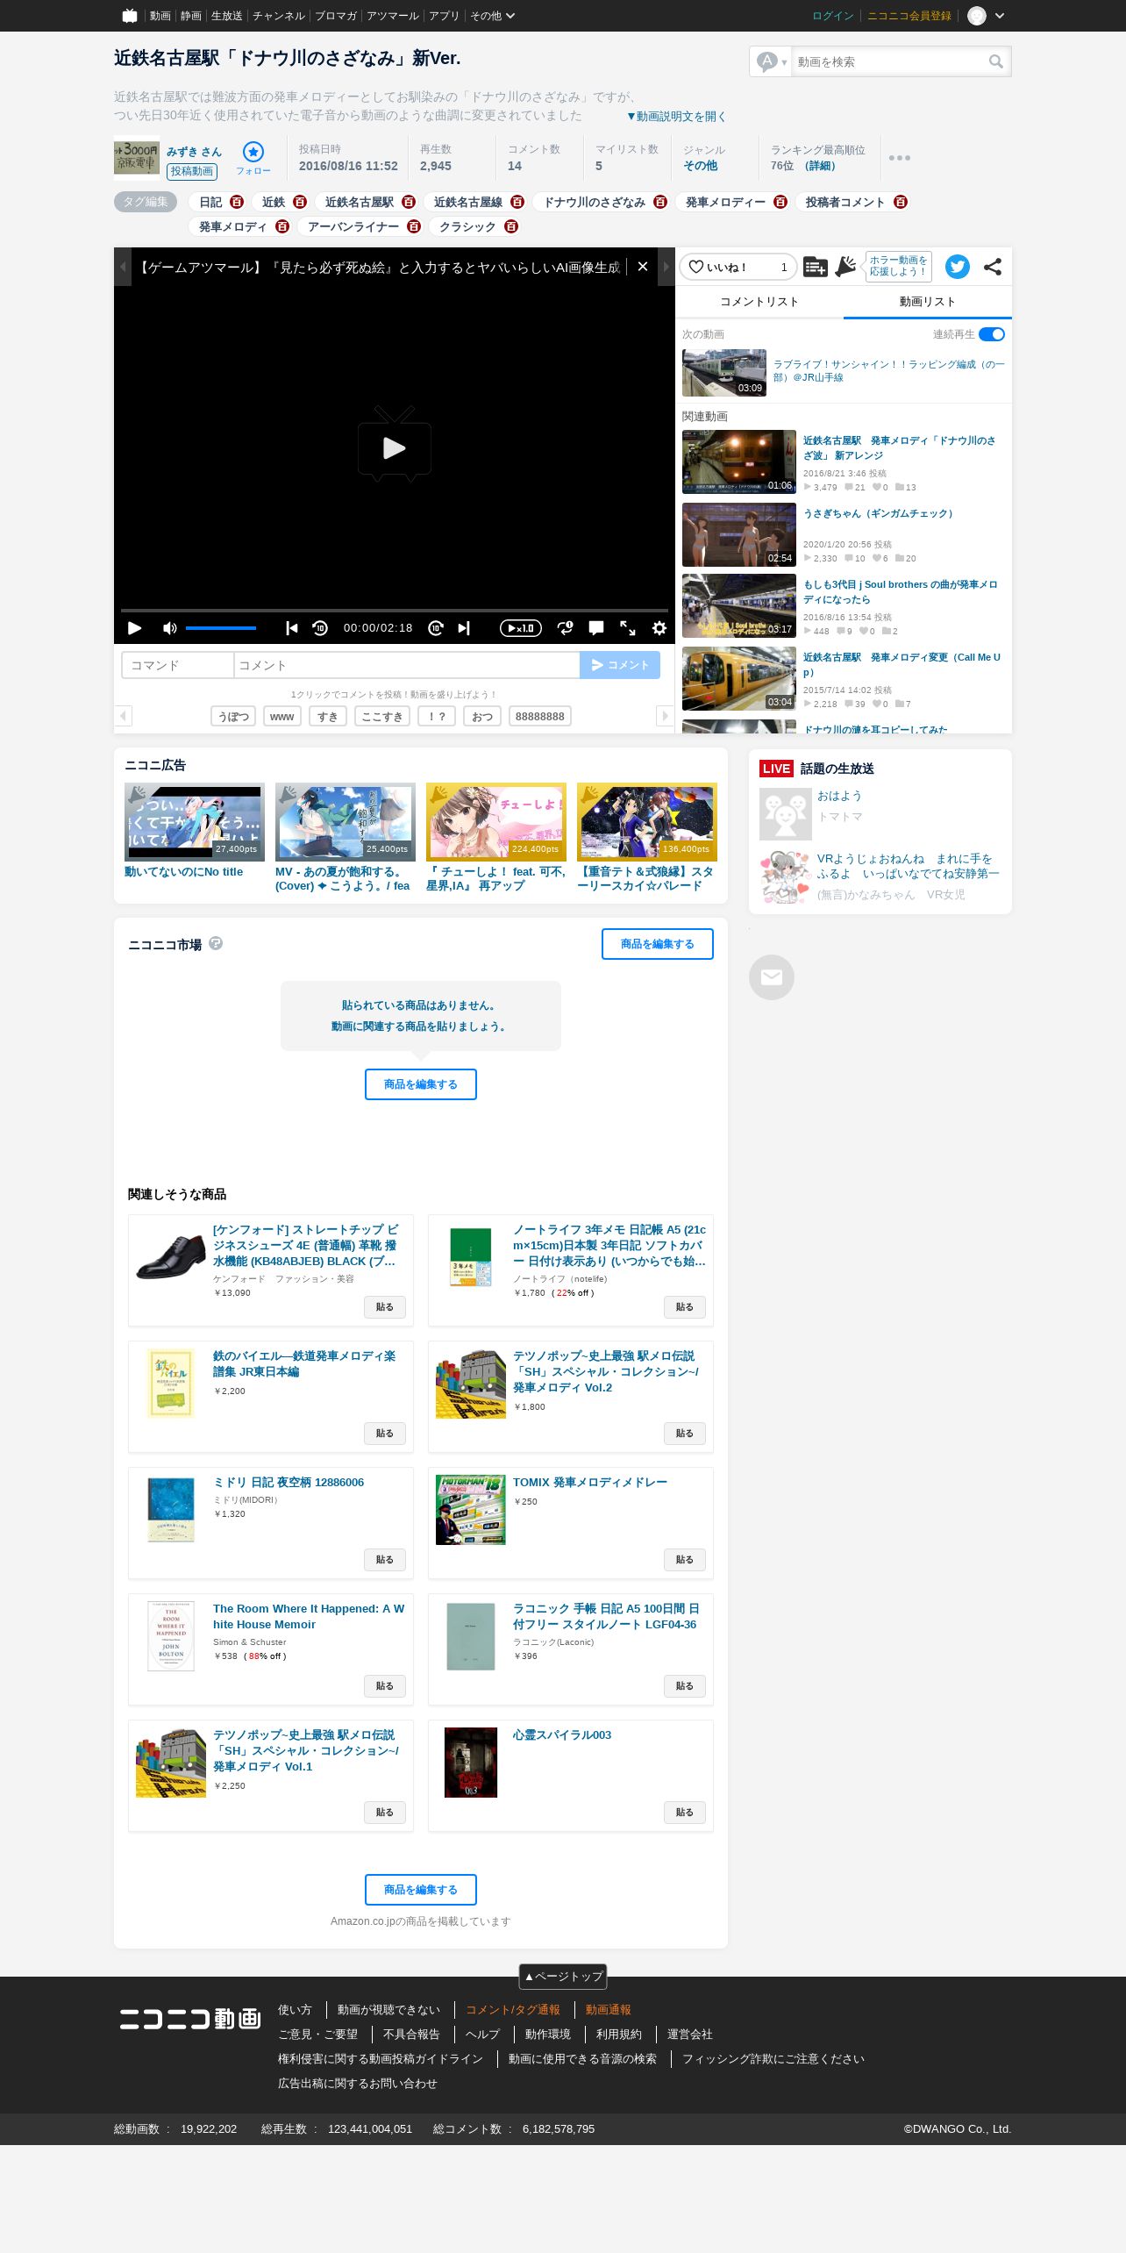Screen dimensions: 1126x2253
Task: Open the player settings gear
Action: click(659, 628)
